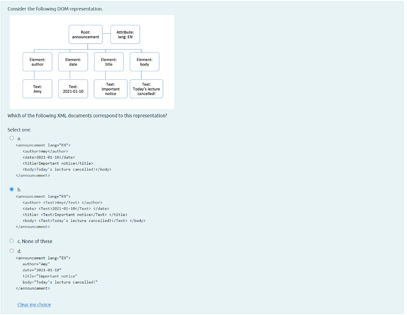
Task: Click the Clear my choice link
Action: click(34, 304)
